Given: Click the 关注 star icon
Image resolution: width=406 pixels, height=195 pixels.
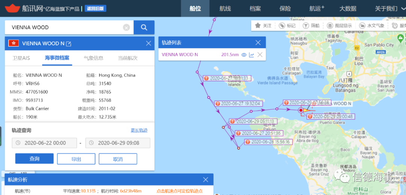Looking at the screenshot, I should coord(258,26).
